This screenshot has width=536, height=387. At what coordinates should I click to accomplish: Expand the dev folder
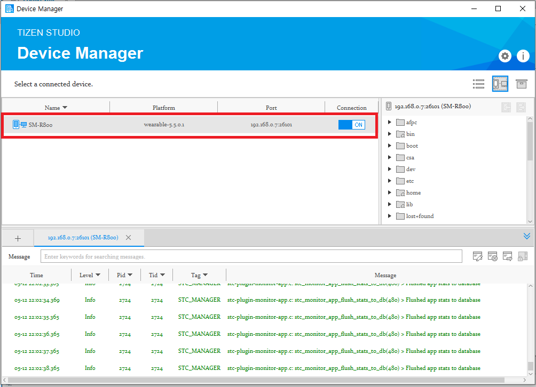(389, 169)
